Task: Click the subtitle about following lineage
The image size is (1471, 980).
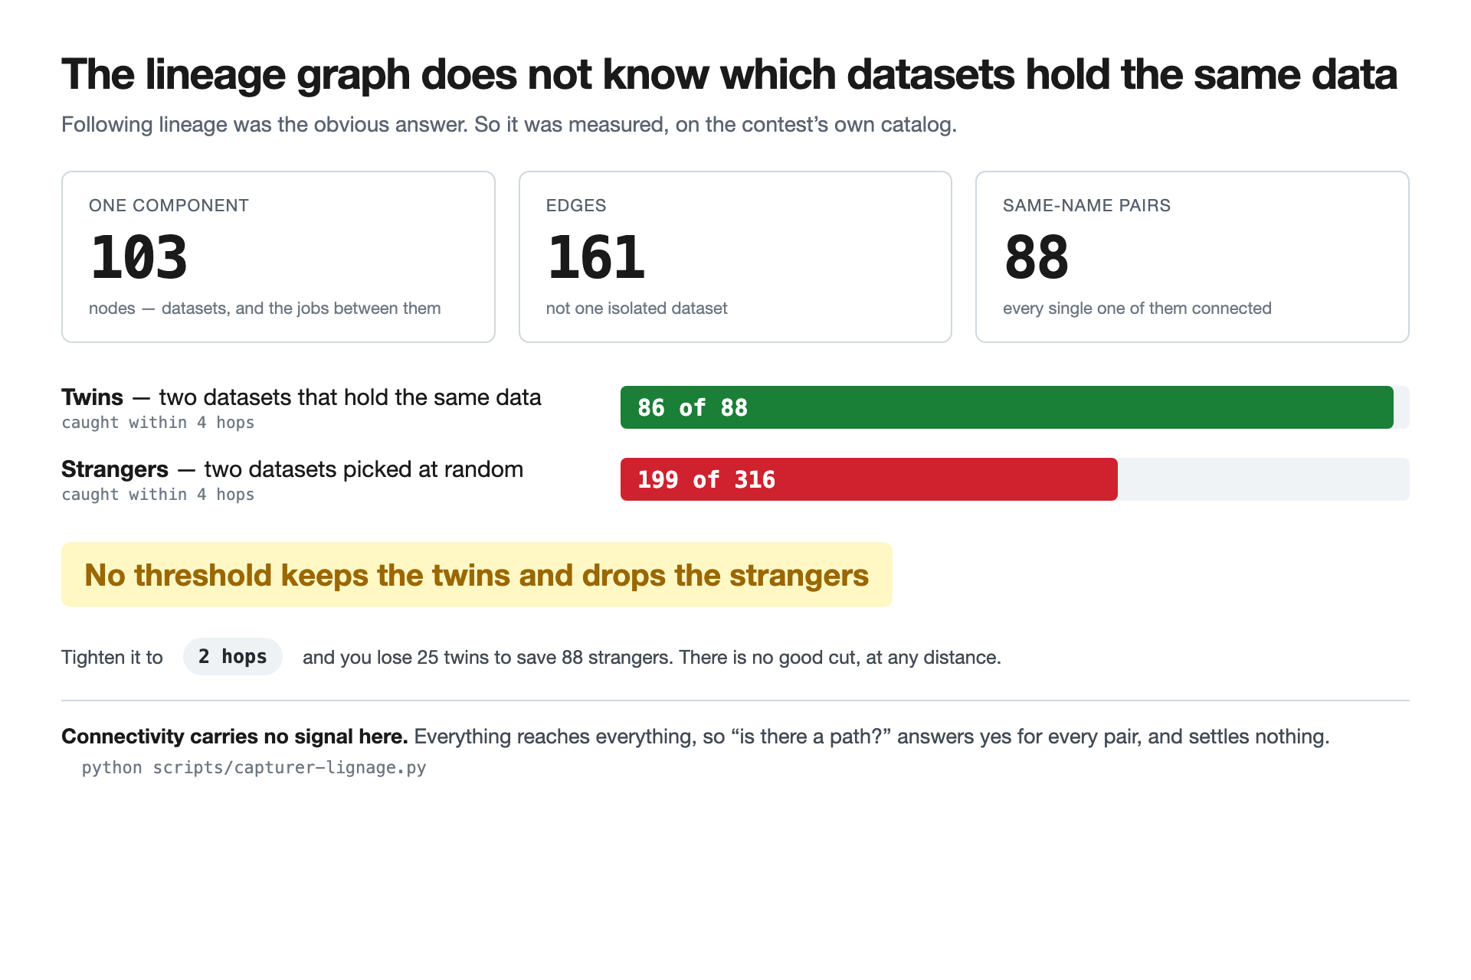Action: [509, 125]
